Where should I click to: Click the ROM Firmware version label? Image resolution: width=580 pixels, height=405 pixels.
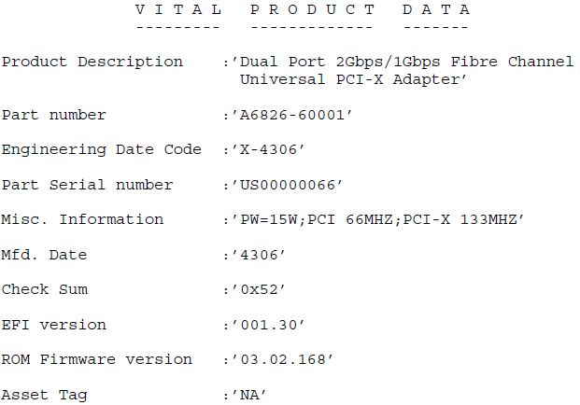point(97,359)
